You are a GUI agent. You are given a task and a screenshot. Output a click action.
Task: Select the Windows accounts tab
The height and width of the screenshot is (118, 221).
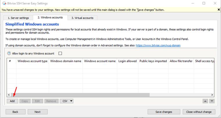tap(50, 17)
